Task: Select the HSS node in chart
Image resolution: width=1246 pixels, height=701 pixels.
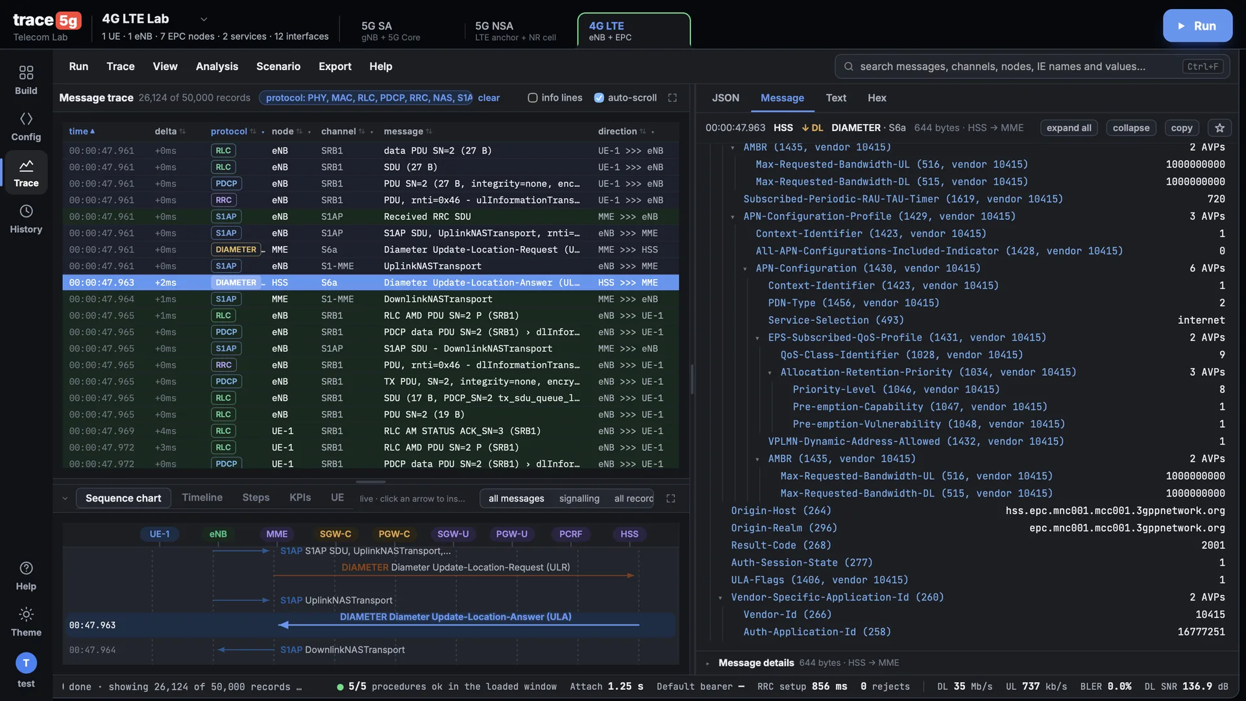Action: [629, 534]
